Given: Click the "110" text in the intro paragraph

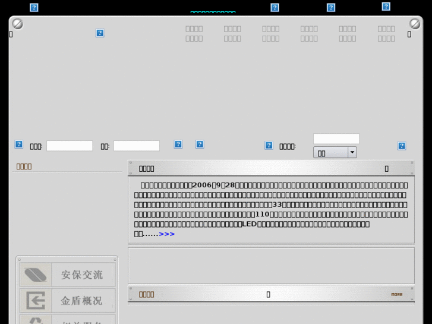Looking at the screenshot, I should [262, 214].
